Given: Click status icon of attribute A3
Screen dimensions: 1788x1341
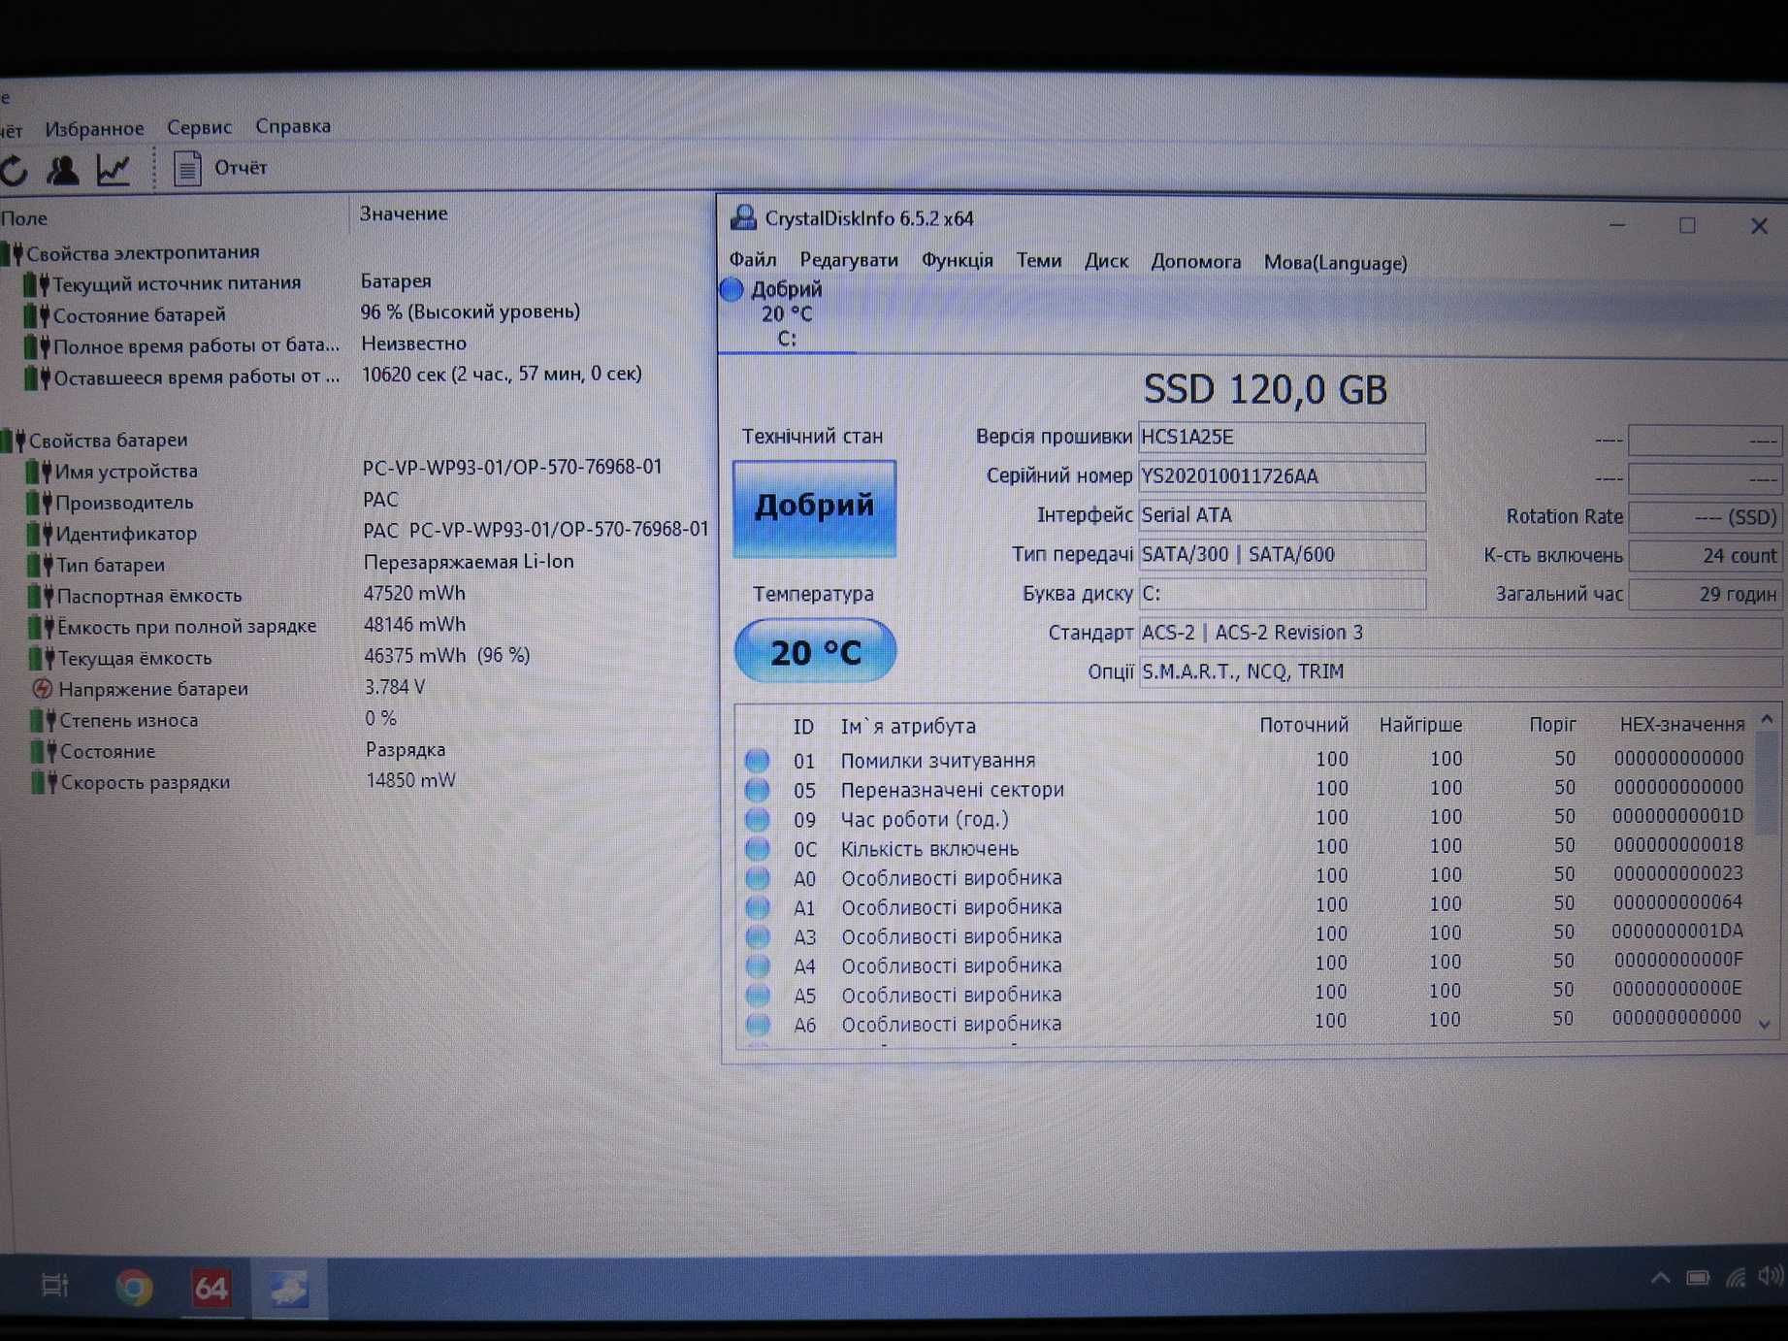Looking at the screenshot, I should pos(758,936).
